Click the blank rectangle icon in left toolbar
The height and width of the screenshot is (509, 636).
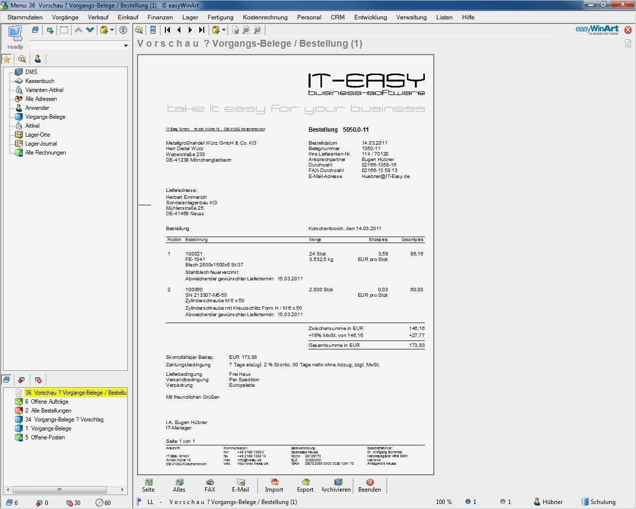click(x=64, y=30)
